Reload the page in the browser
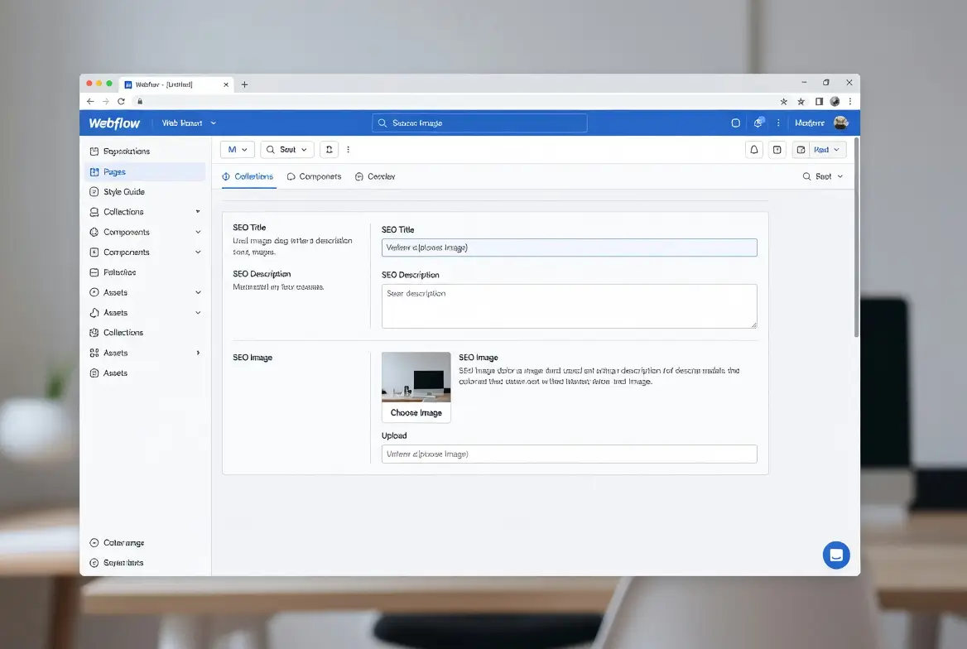This screenshot has height=649, width=967. click(122, 101)
